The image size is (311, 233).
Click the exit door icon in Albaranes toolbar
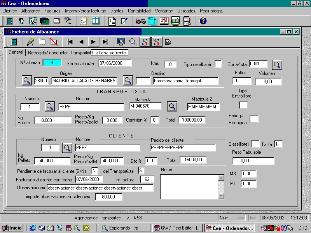pos(14,42)
